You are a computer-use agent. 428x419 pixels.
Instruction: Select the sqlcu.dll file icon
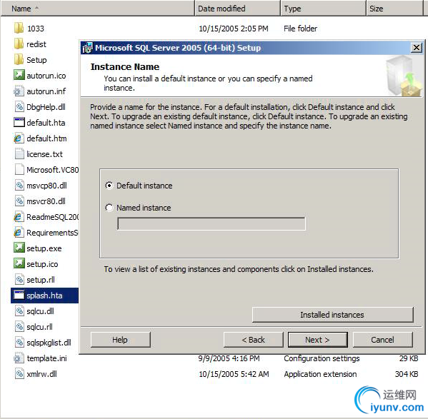click(19, 311)
